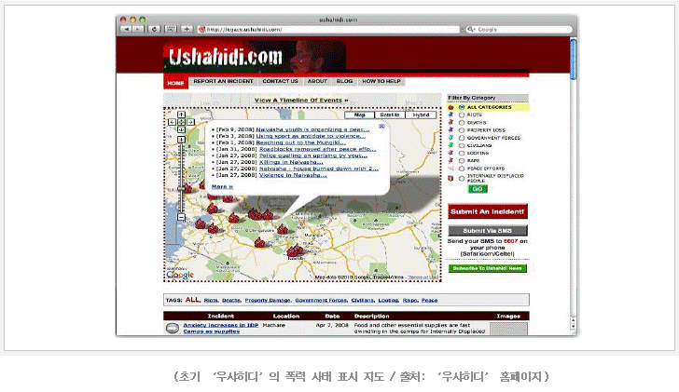Switch the map to Map view
679x392 pixels.
[x=359, y=115]
